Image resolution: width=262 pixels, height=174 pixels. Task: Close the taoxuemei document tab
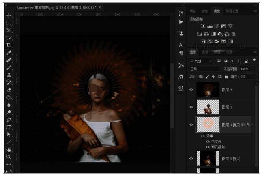[x=100, y=8]
